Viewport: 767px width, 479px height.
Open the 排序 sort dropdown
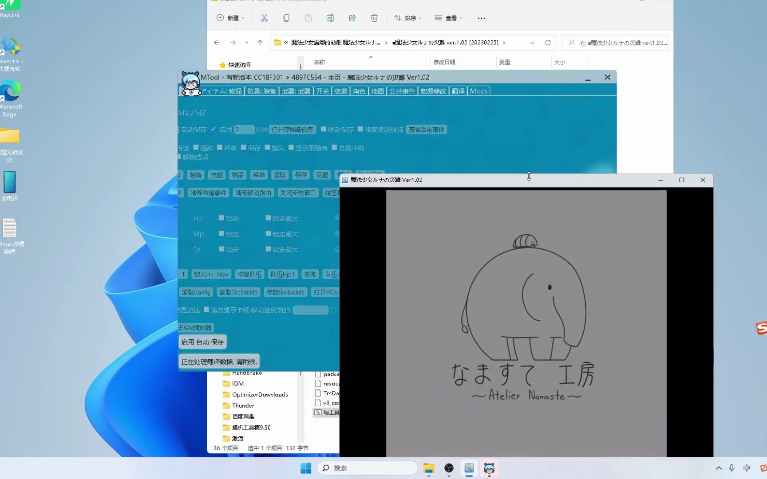407,18
